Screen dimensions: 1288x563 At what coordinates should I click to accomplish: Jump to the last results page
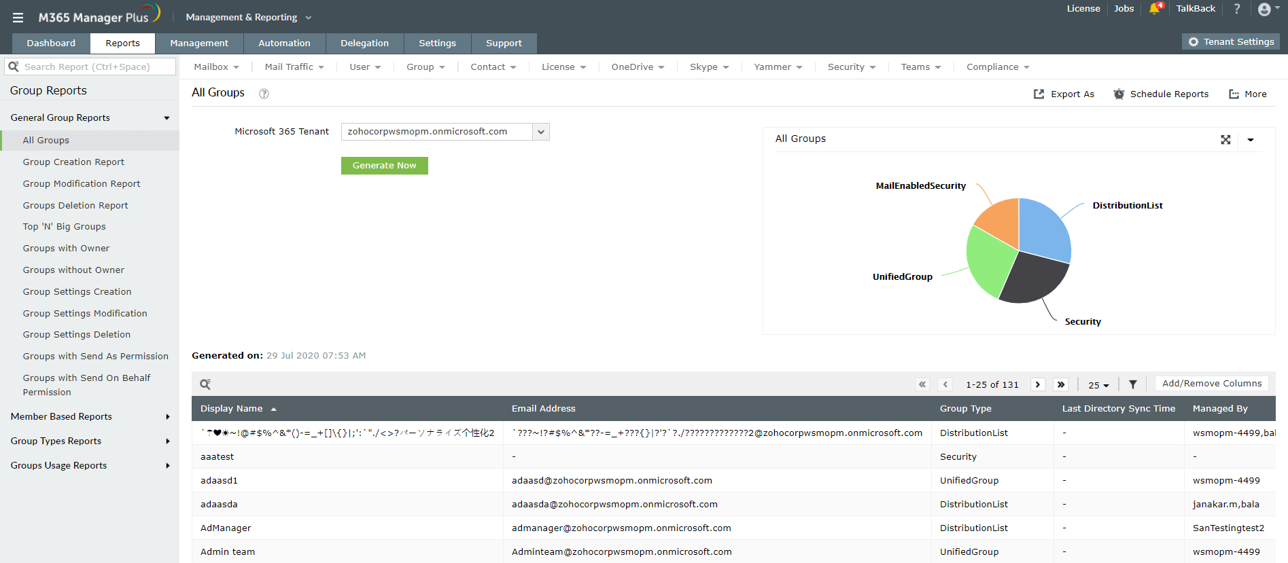coord(1060,384)
